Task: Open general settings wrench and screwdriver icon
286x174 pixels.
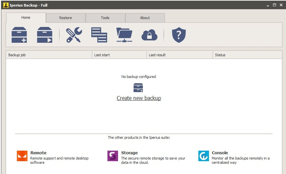Action: click(73, 35)
